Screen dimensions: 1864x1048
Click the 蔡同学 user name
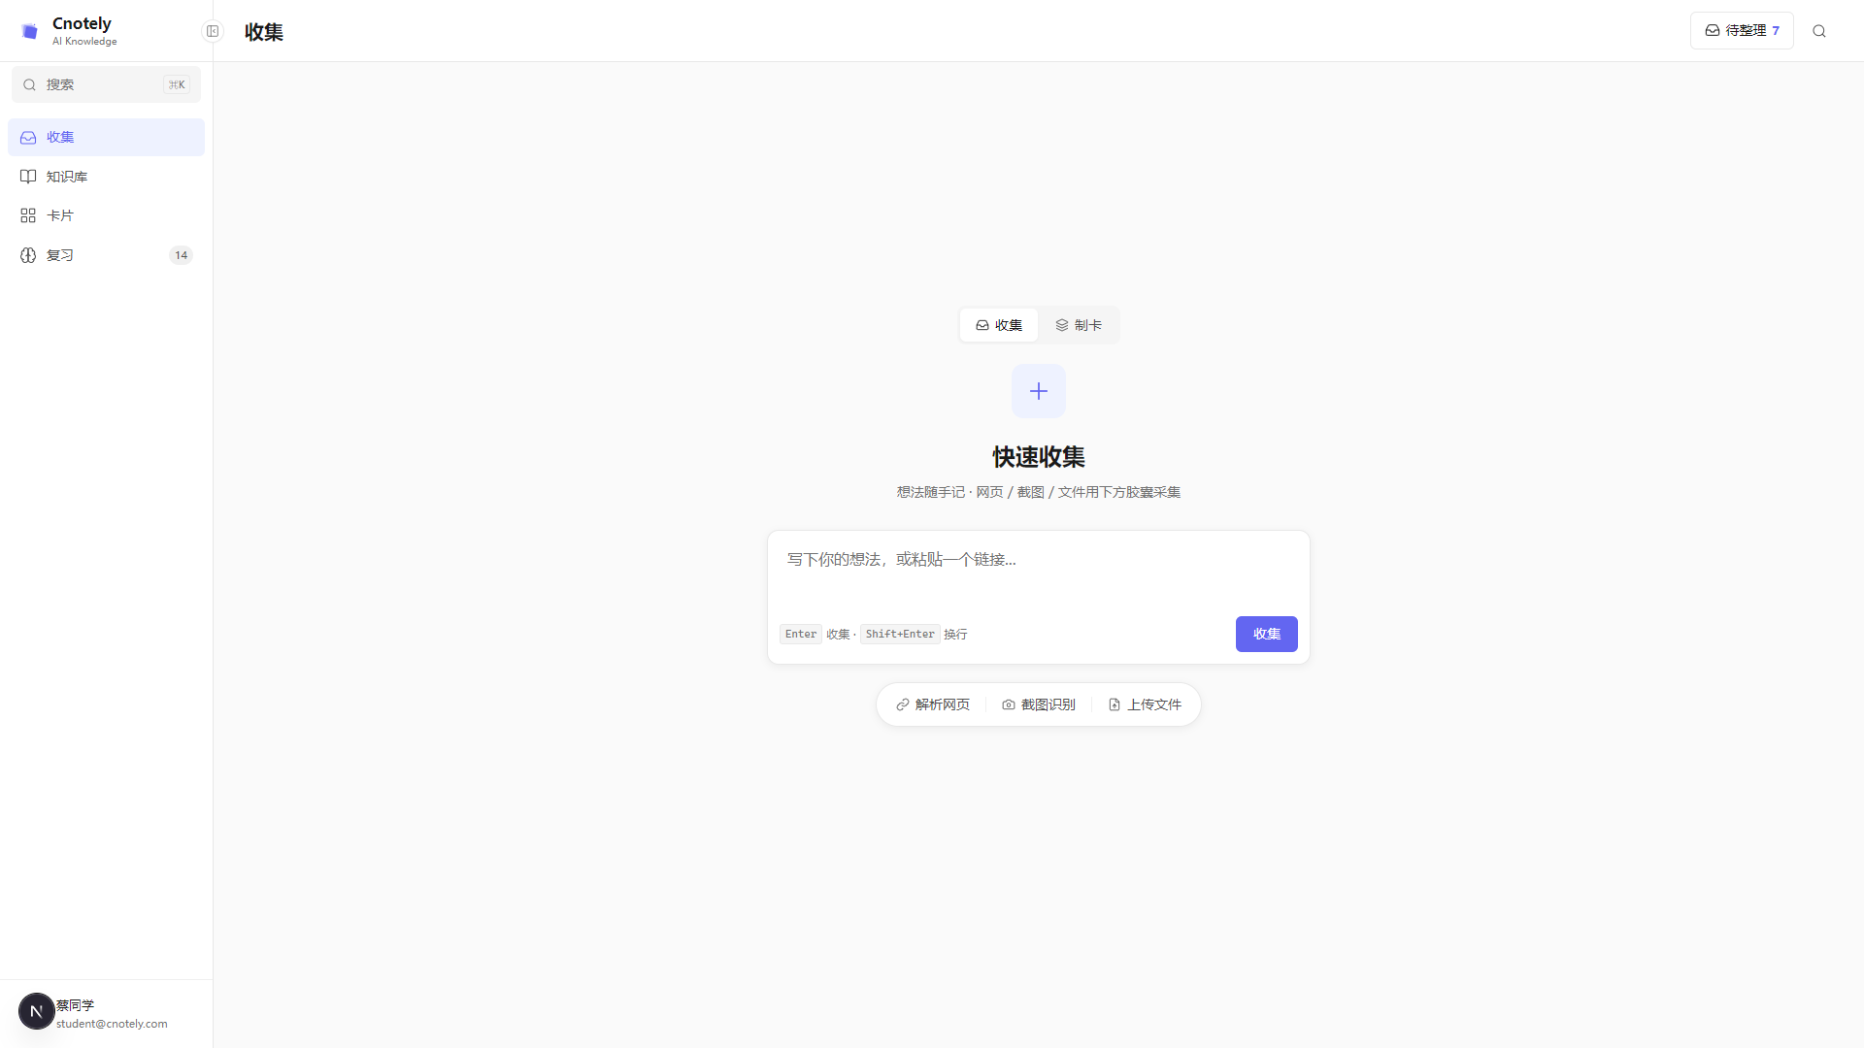[75, 1005]
